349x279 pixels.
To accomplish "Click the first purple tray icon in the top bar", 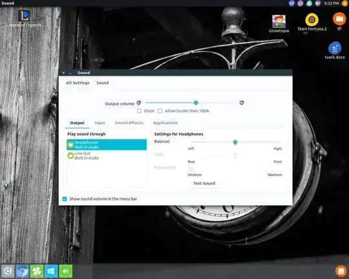I will [x=291, y=3].
